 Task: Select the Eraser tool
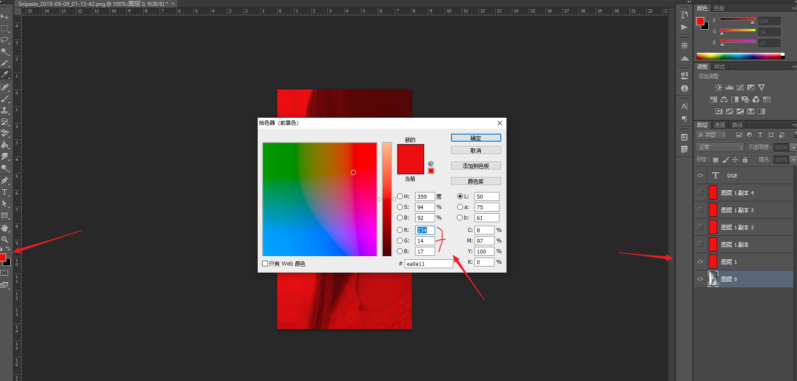click(5, 133)
